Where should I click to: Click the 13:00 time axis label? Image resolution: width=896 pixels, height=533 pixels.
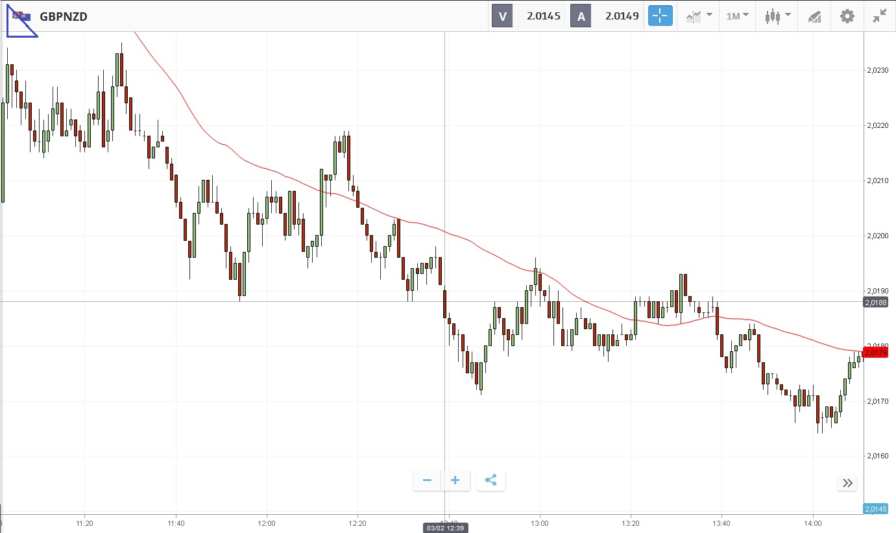click(540, 523)
